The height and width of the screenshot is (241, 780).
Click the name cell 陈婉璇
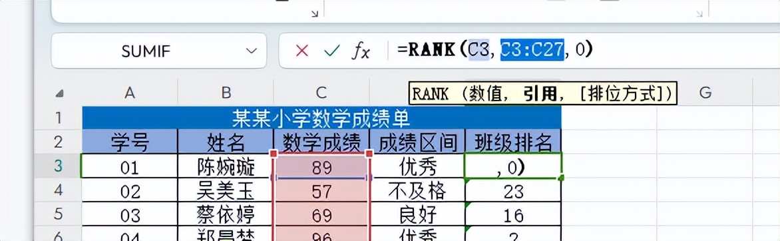(x=226, y=166)
